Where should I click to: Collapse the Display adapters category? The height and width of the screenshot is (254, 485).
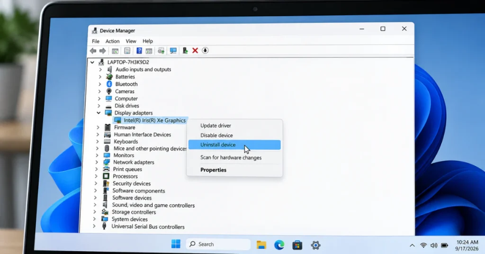coord(99,113)
